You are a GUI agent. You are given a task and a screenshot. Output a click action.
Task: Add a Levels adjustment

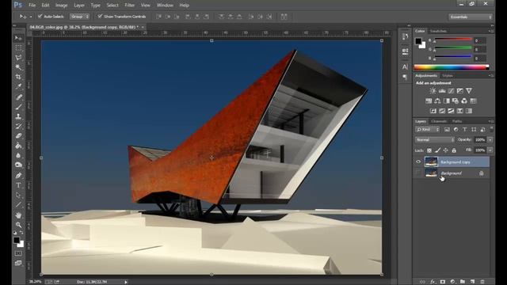442,91
